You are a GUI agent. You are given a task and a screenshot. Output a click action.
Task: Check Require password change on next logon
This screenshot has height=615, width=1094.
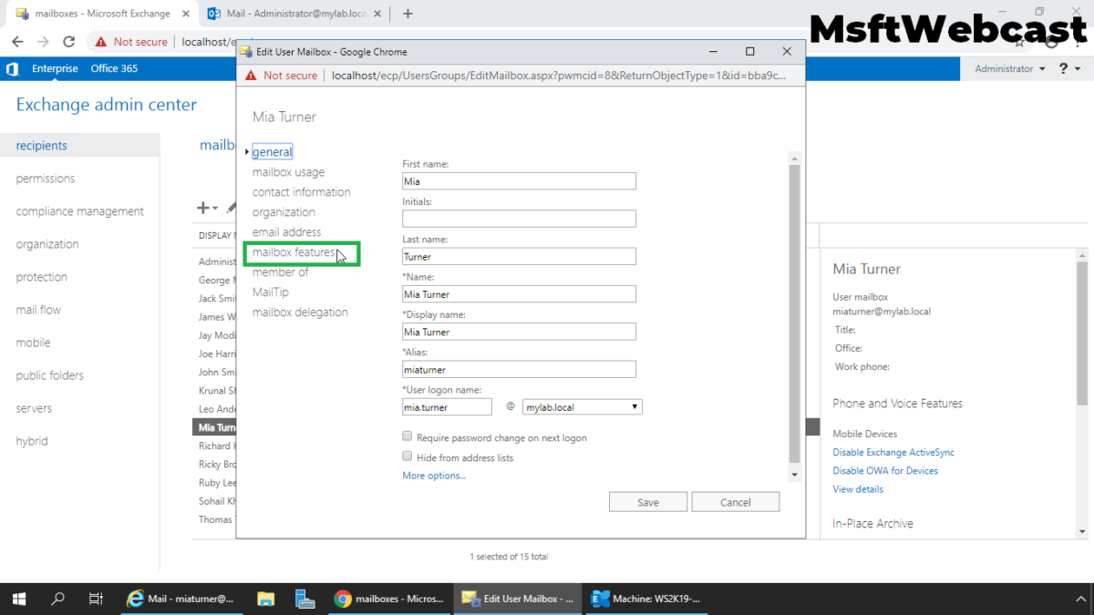point(407,436)
